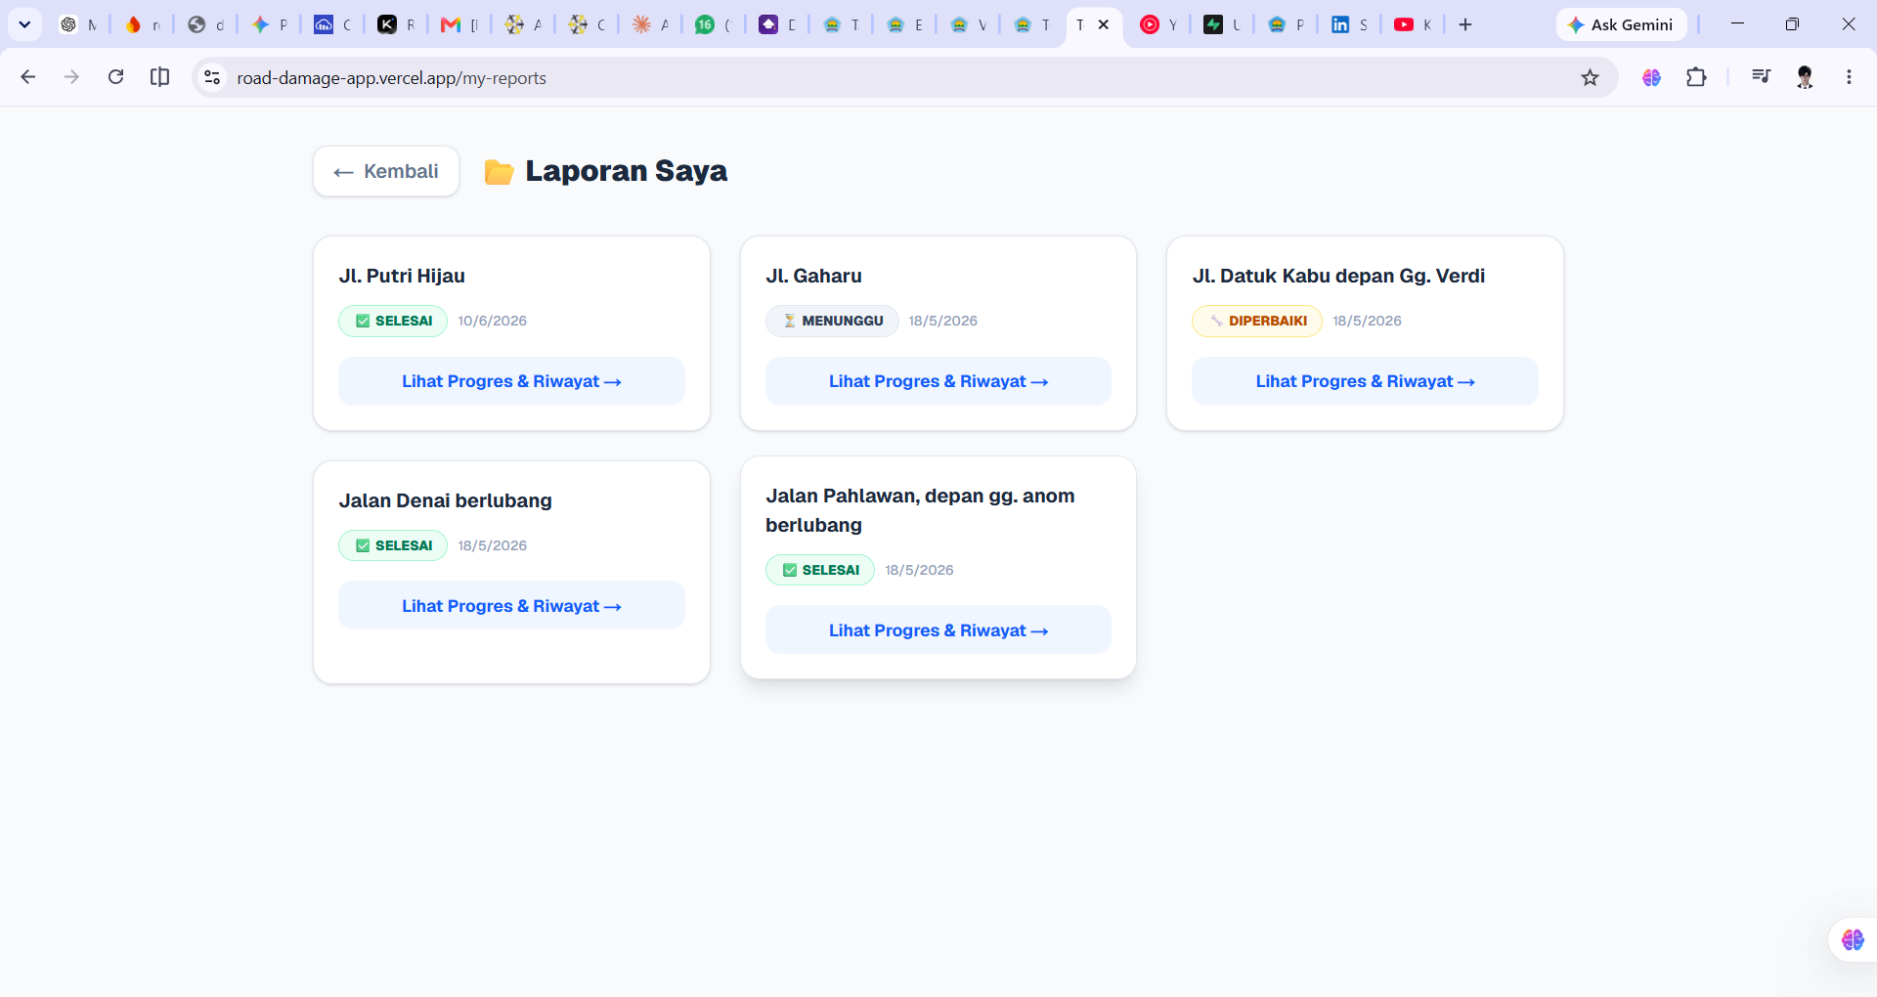Click SELESAI badge on Jalan Pahlawan card
The image size is (1877, 997).
[820, 570]
